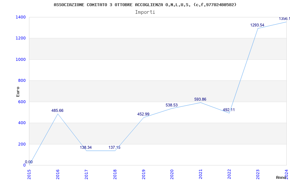Select the 1293.54 data label
Image resolution: width=290 pixels, height=181 pixels.
point(257,25)
